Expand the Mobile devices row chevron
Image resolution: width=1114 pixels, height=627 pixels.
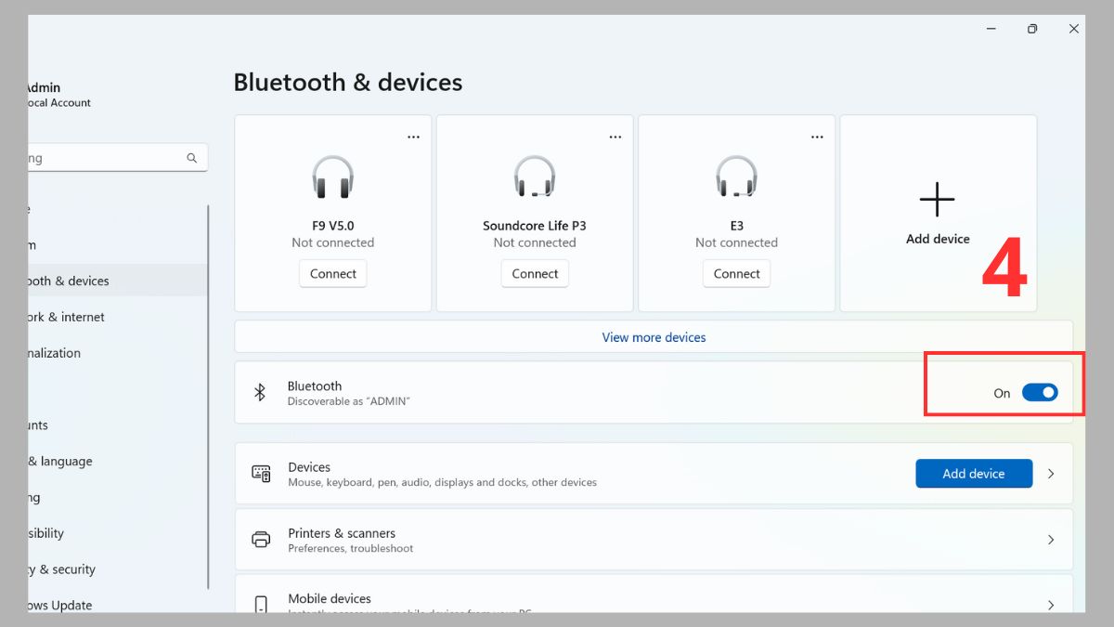click(x=1051, y=602)
